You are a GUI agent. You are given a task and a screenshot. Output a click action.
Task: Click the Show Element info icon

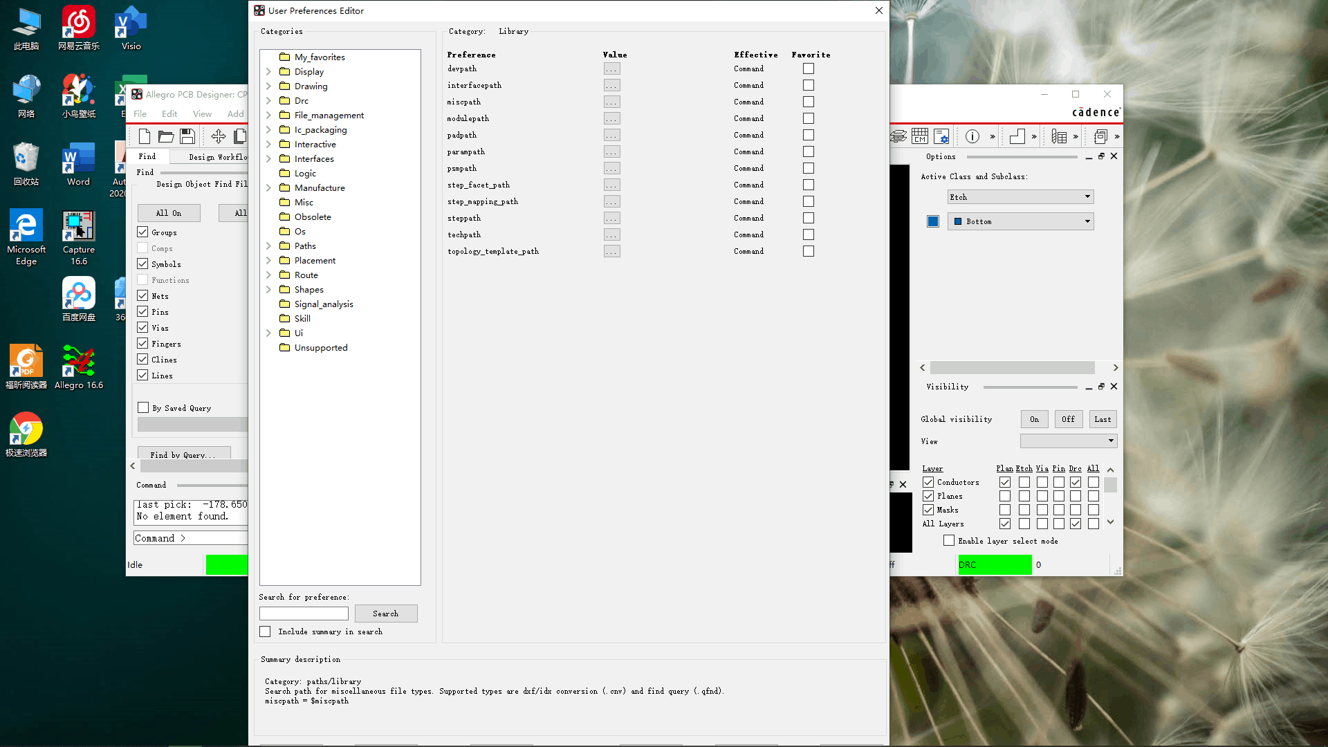972,136
